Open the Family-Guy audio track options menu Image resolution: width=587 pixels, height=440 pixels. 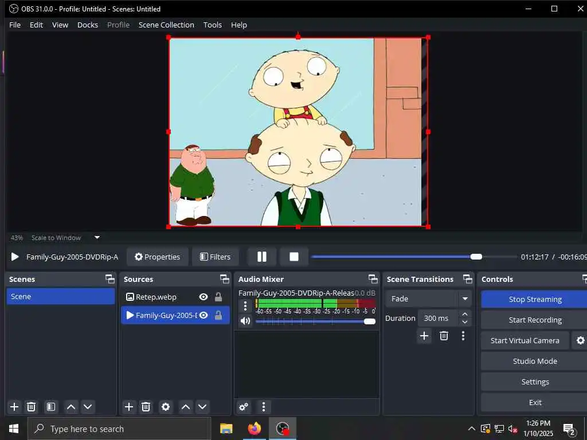tap(245, 306)
